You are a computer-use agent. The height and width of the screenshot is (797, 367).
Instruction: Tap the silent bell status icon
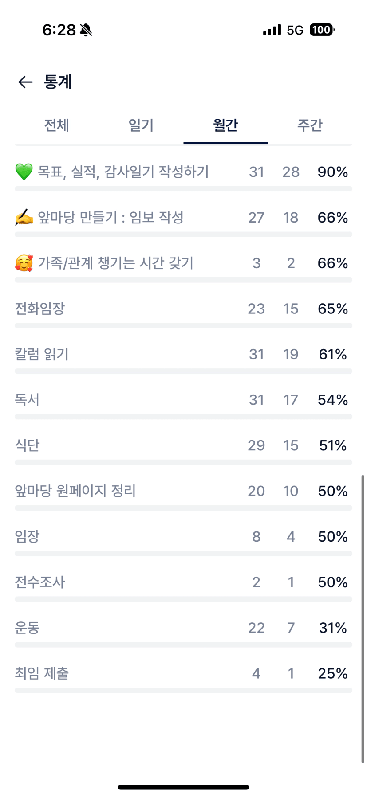(86, 30)
